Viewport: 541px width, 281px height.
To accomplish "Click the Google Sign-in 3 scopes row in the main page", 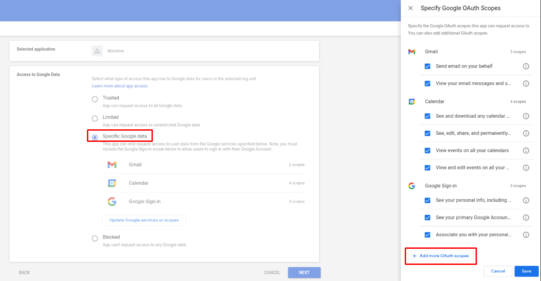I will (x=206, y=201).
